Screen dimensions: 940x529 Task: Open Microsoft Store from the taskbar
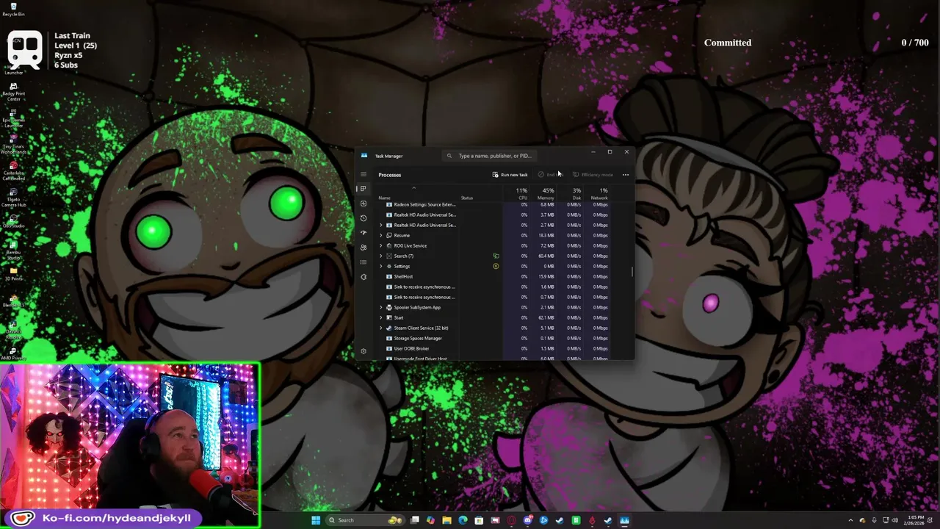click(x=479, y=520)
